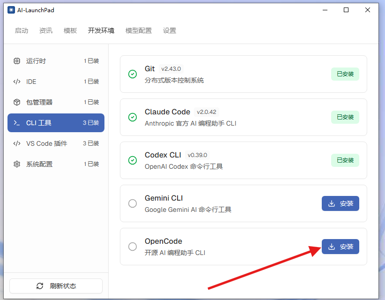Select the empty circle beside OpenCode
The image size is (385, 300).
pos(133,247)
